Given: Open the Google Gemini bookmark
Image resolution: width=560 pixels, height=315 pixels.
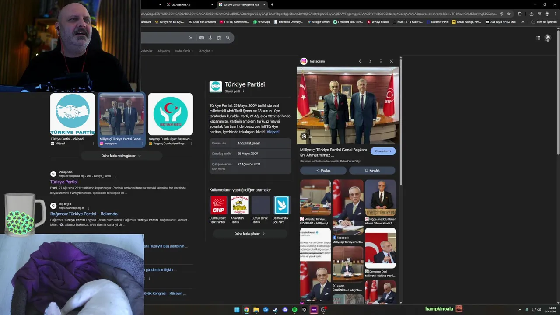Looking at the screenshot, I should click(318, 22).
